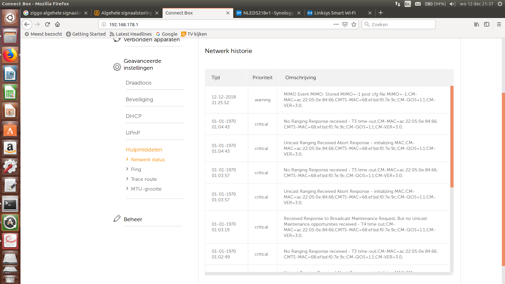Bookmark this page with the star icon

click(x=354, y=24)
